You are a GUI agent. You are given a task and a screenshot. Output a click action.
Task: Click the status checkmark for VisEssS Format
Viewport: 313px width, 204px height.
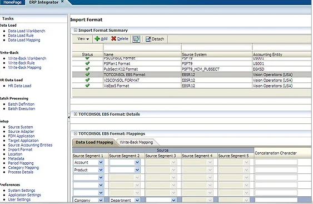point(87,86)
